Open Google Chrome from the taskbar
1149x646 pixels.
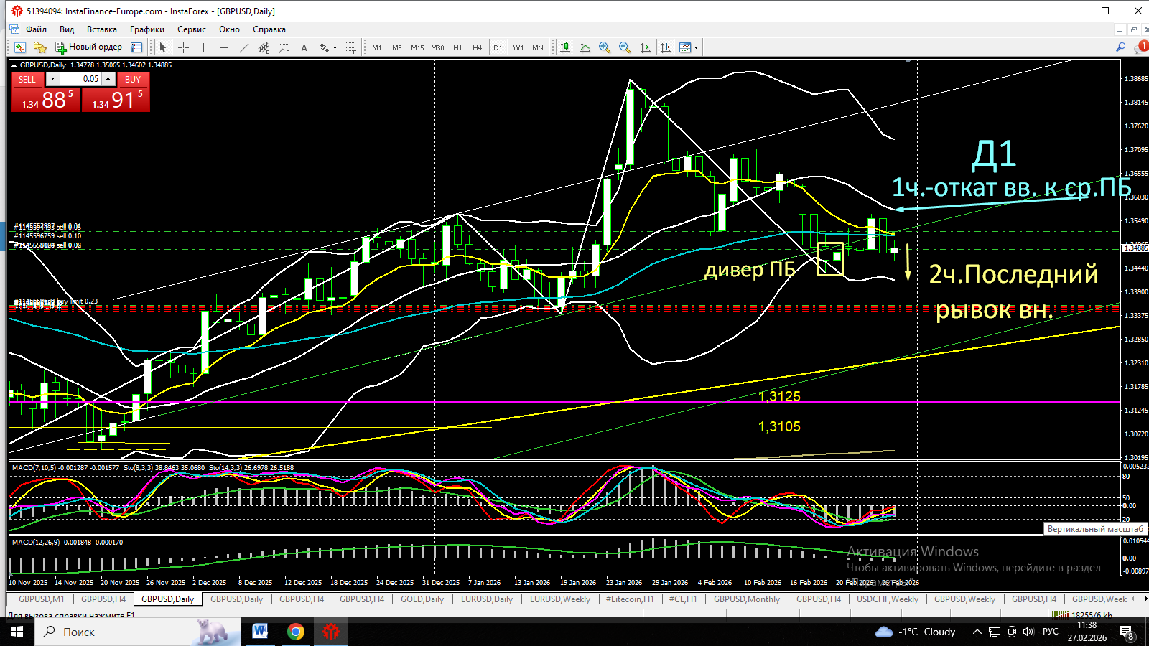295,632
